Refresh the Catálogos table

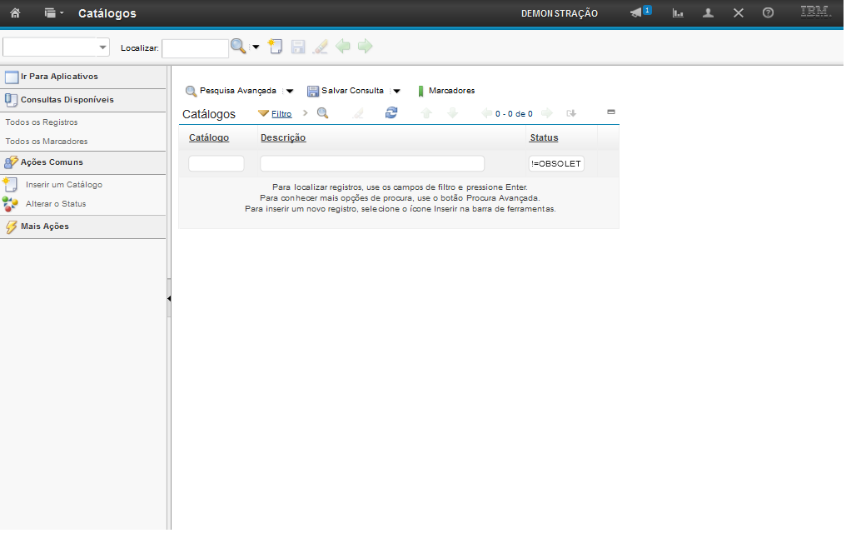(x=391, y=113)
